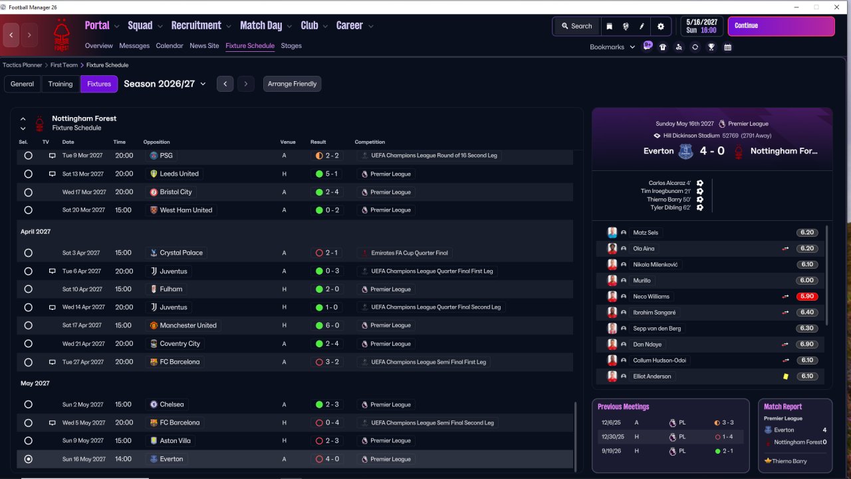This screenshot has height=479, width=851.
Task: Click the shirt squad shortcut icon
Action: tap(663, 47)
